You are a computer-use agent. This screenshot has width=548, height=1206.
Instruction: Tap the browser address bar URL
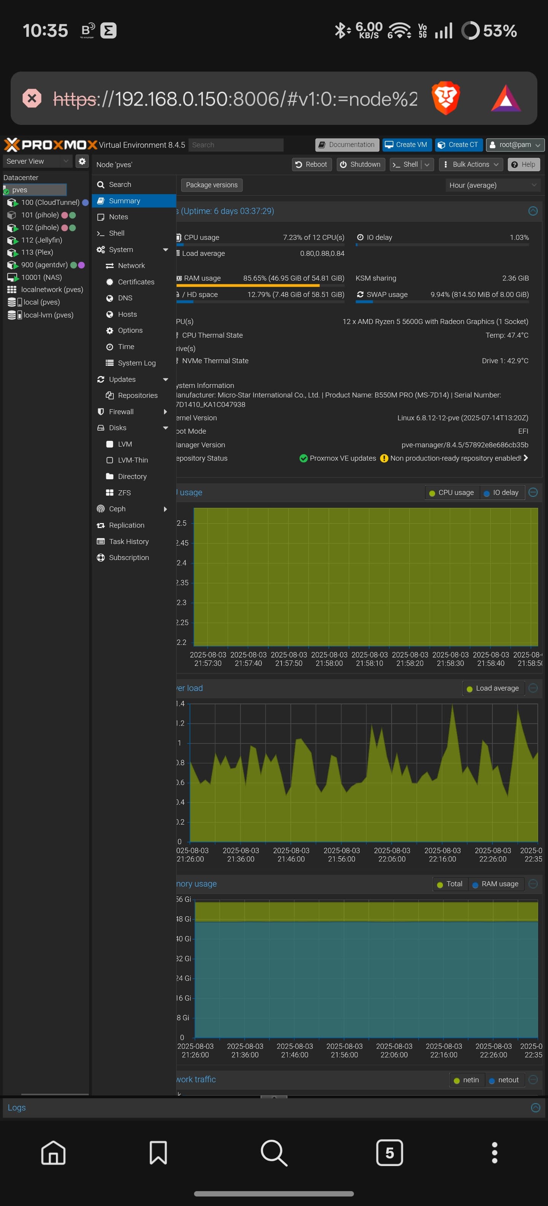click(236, 99)
